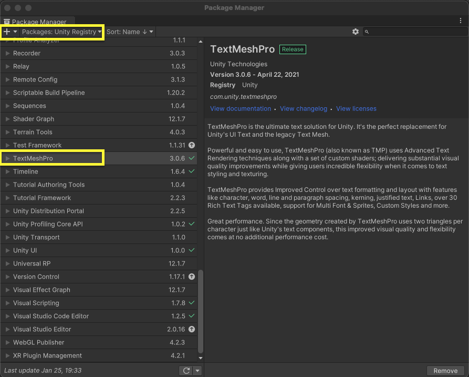The width and height of the screenshot is (469, 377).
Task: Click the View changelog link
Action: [x=304, y=108]
